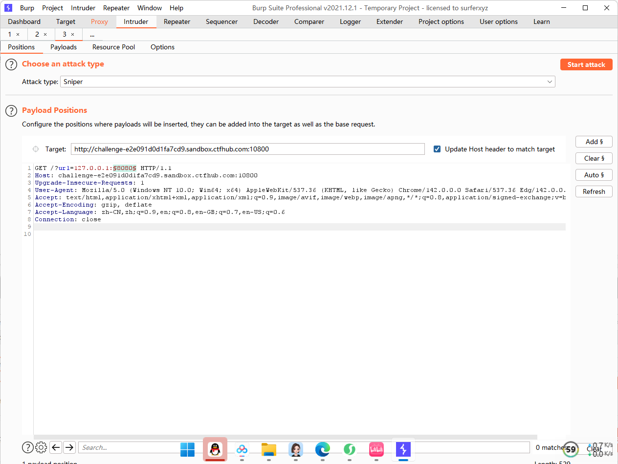Screen dimensions: 618x464
Task: Open help for Choose an attack type
Action: 11,64
